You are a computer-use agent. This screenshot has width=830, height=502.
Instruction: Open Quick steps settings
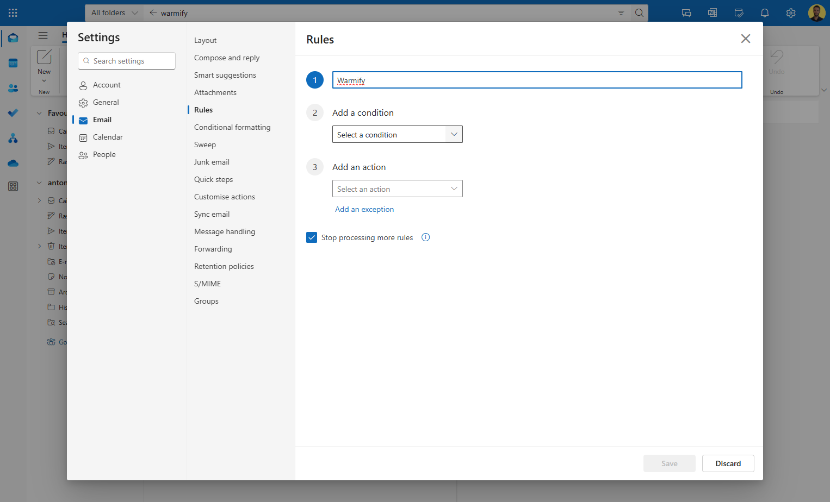tap(213, 179)
